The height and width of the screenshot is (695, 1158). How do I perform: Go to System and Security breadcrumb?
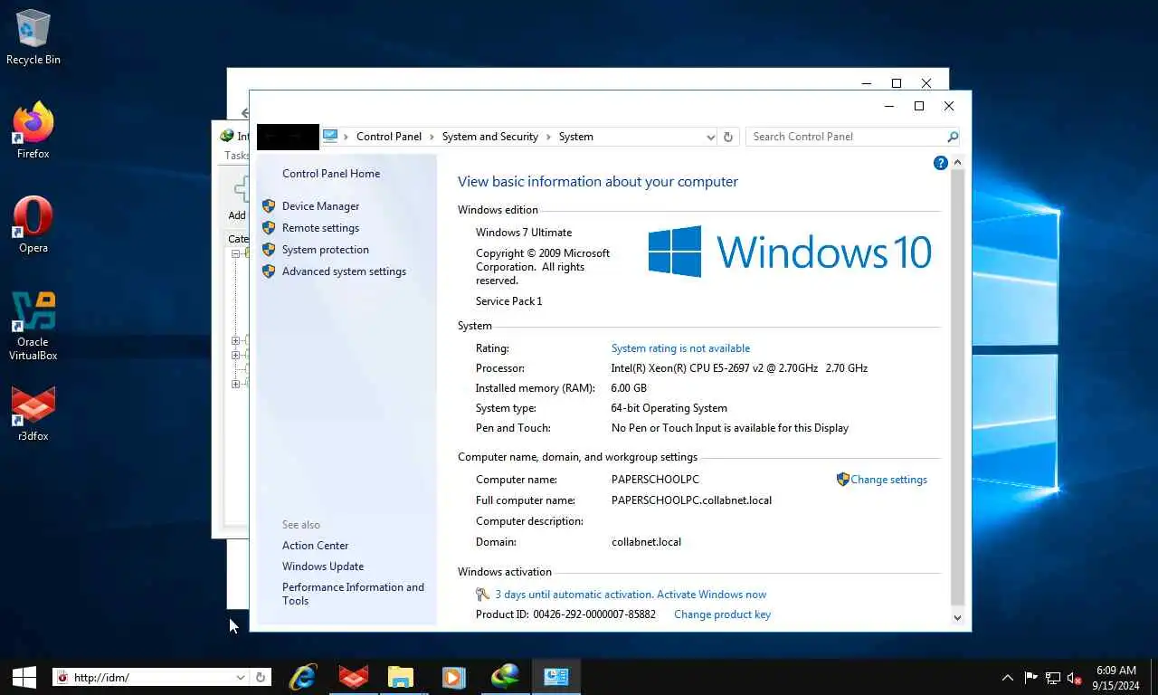[x=490, y=137]
